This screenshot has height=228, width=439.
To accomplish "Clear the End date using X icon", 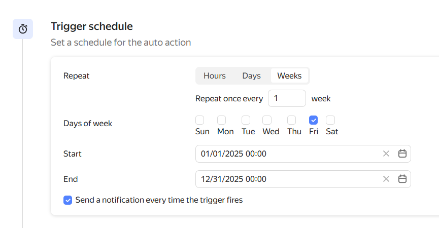I will (x=386, y=179).
